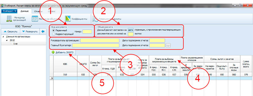Click the Сумма платы, всего header
Viewport: 253px width, 96px height.
[246, 64]
